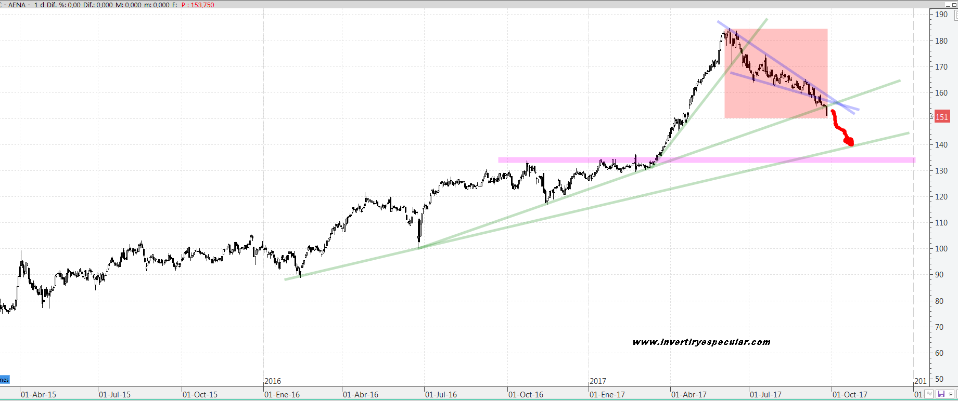Click the 80 price axis label
Screen dimensions: 958x401
pos(939,301)
